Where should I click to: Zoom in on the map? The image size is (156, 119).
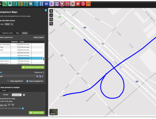coord(51,11)
